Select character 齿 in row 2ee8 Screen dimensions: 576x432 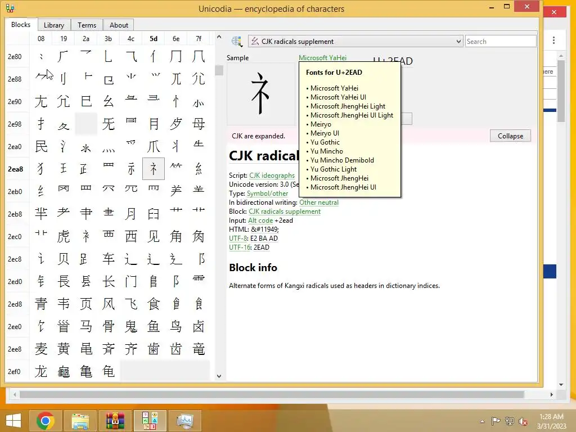[x=176, y=349]
